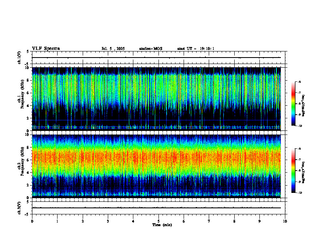Click ch.1 frequency tick label "4"
This screenshot has height=248, width=321.
(28, 106)
